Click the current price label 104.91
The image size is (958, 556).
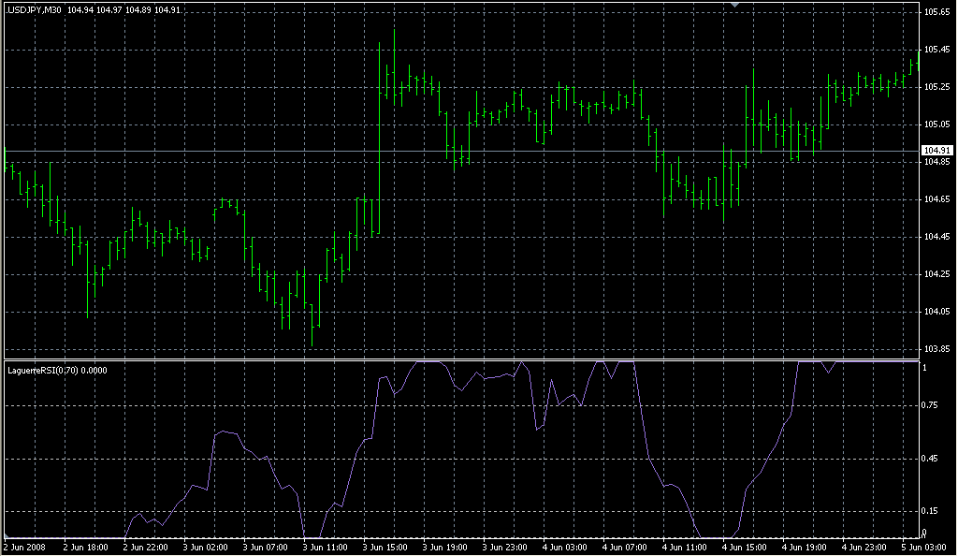936,151
